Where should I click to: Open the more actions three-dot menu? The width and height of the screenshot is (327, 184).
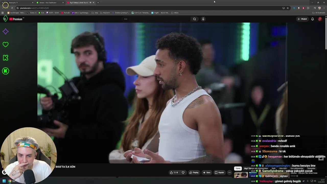[x=229, y=172]
